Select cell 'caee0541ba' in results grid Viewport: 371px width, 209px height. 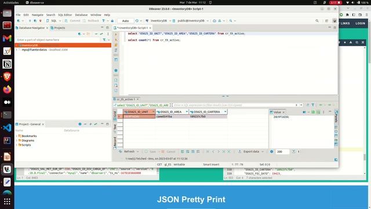[172, 117]
